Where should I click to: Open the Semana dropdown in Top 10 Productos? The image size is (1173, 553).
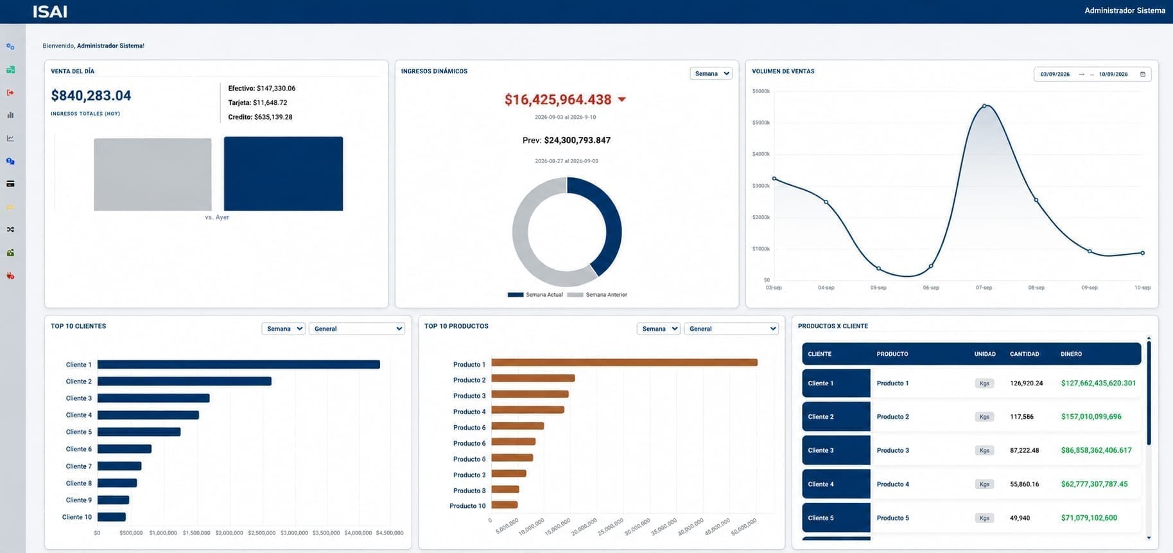coord(659,329)
